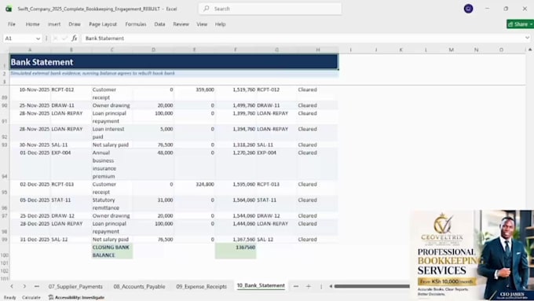
Task: Select row 100 header
Action: pyautogui.click(x=5, y=251)
